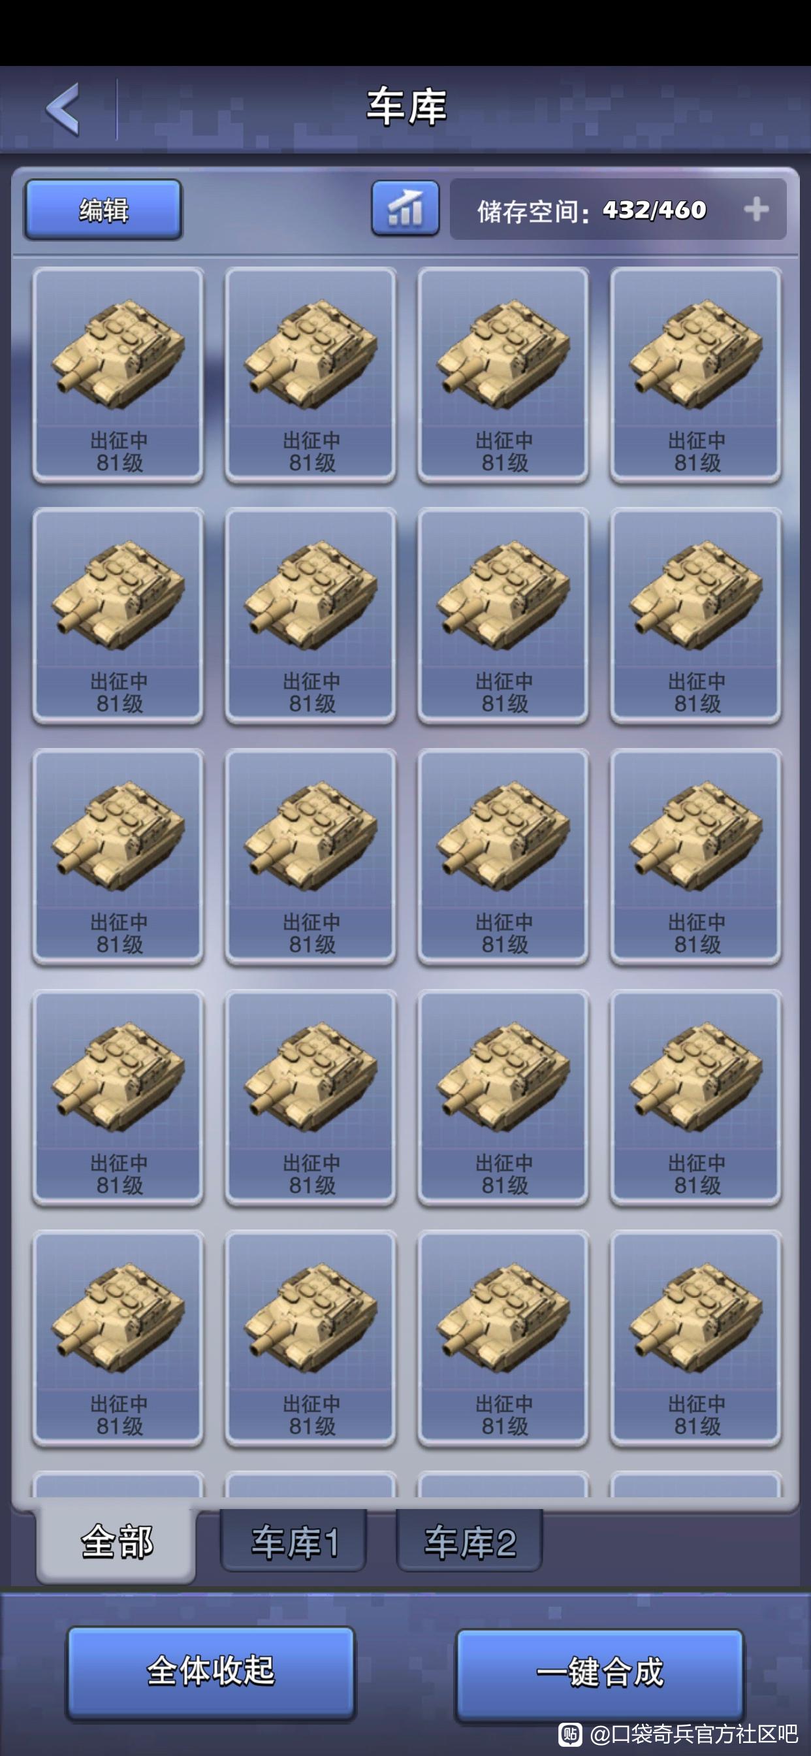Image resolution: width=811 pixels, height=1756 pixels.
Task: Select the last tank in row one
Action: [696, 376]
